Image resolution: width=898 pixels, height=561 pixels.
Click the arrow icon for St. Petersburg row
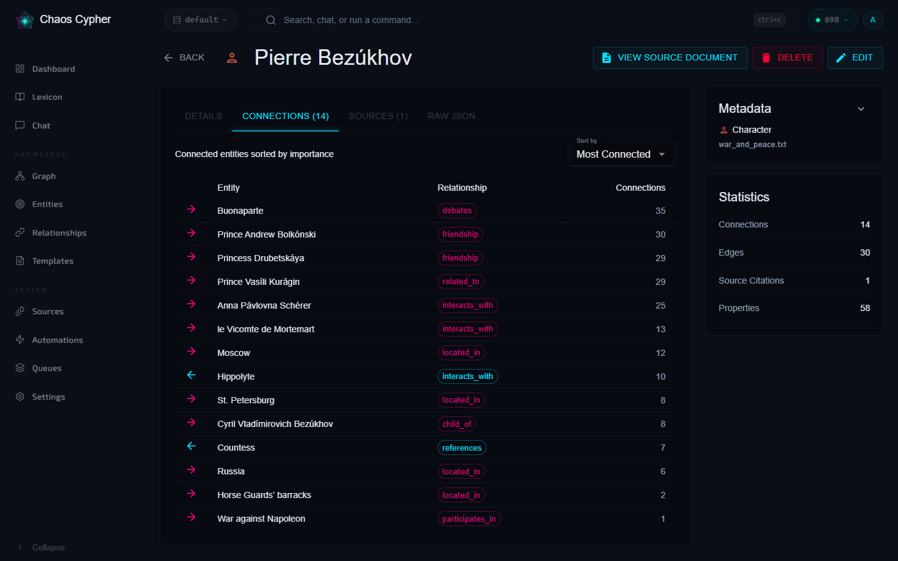click(x=191, y=399)
